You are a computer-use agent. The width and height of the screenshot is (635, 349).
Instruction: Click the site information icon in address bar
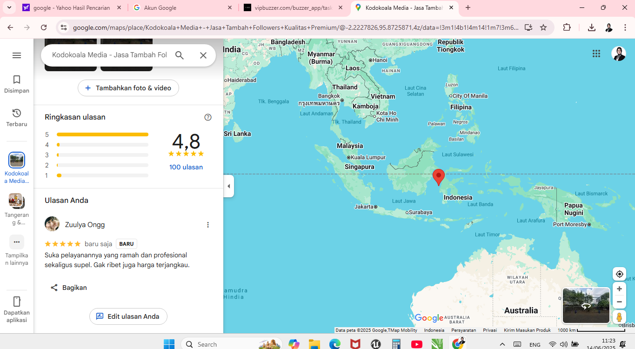click(x=64, y=27)
